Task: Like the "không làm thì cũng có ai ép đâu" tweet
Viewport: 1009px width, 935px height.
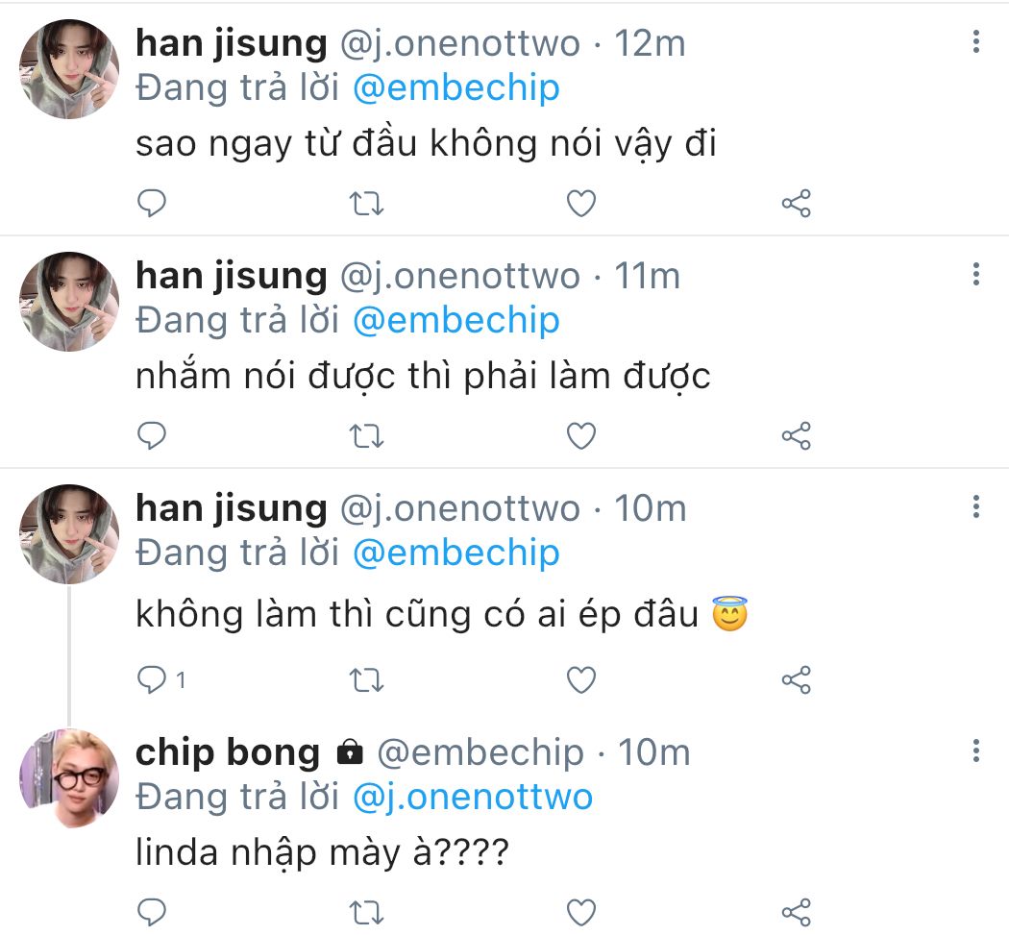Action: pos(580,680)
